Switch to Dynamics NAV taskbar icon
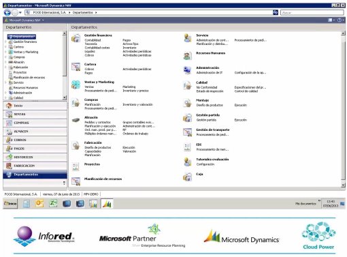The width and height of the screenshot is (347, 257). pyautogui.click(x=107, y=203)
